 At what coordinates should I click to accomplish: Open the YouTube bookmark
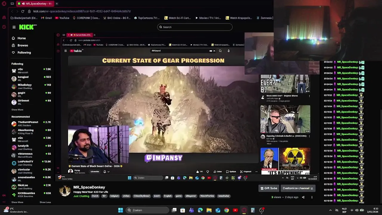[62, 18]
